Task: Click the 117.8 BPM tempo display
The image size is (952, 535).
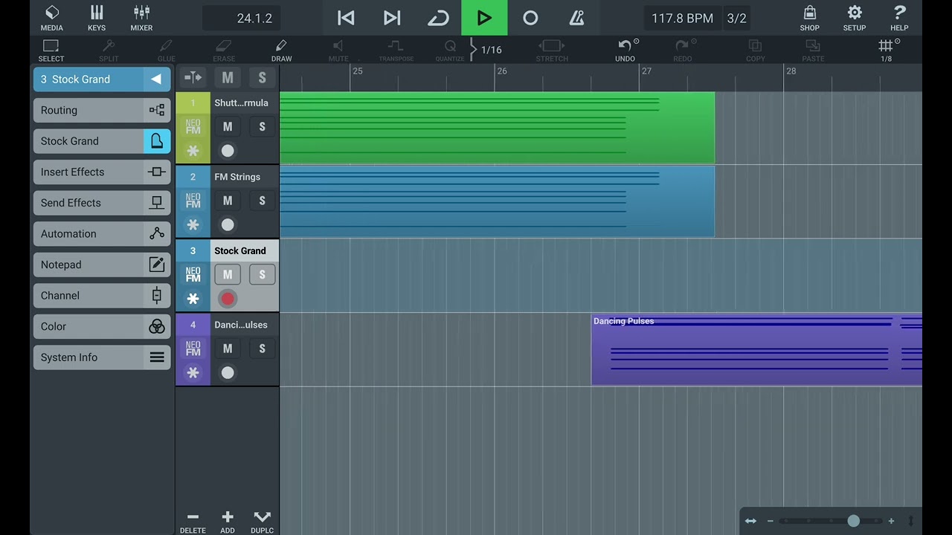Action: pos(682,18)
